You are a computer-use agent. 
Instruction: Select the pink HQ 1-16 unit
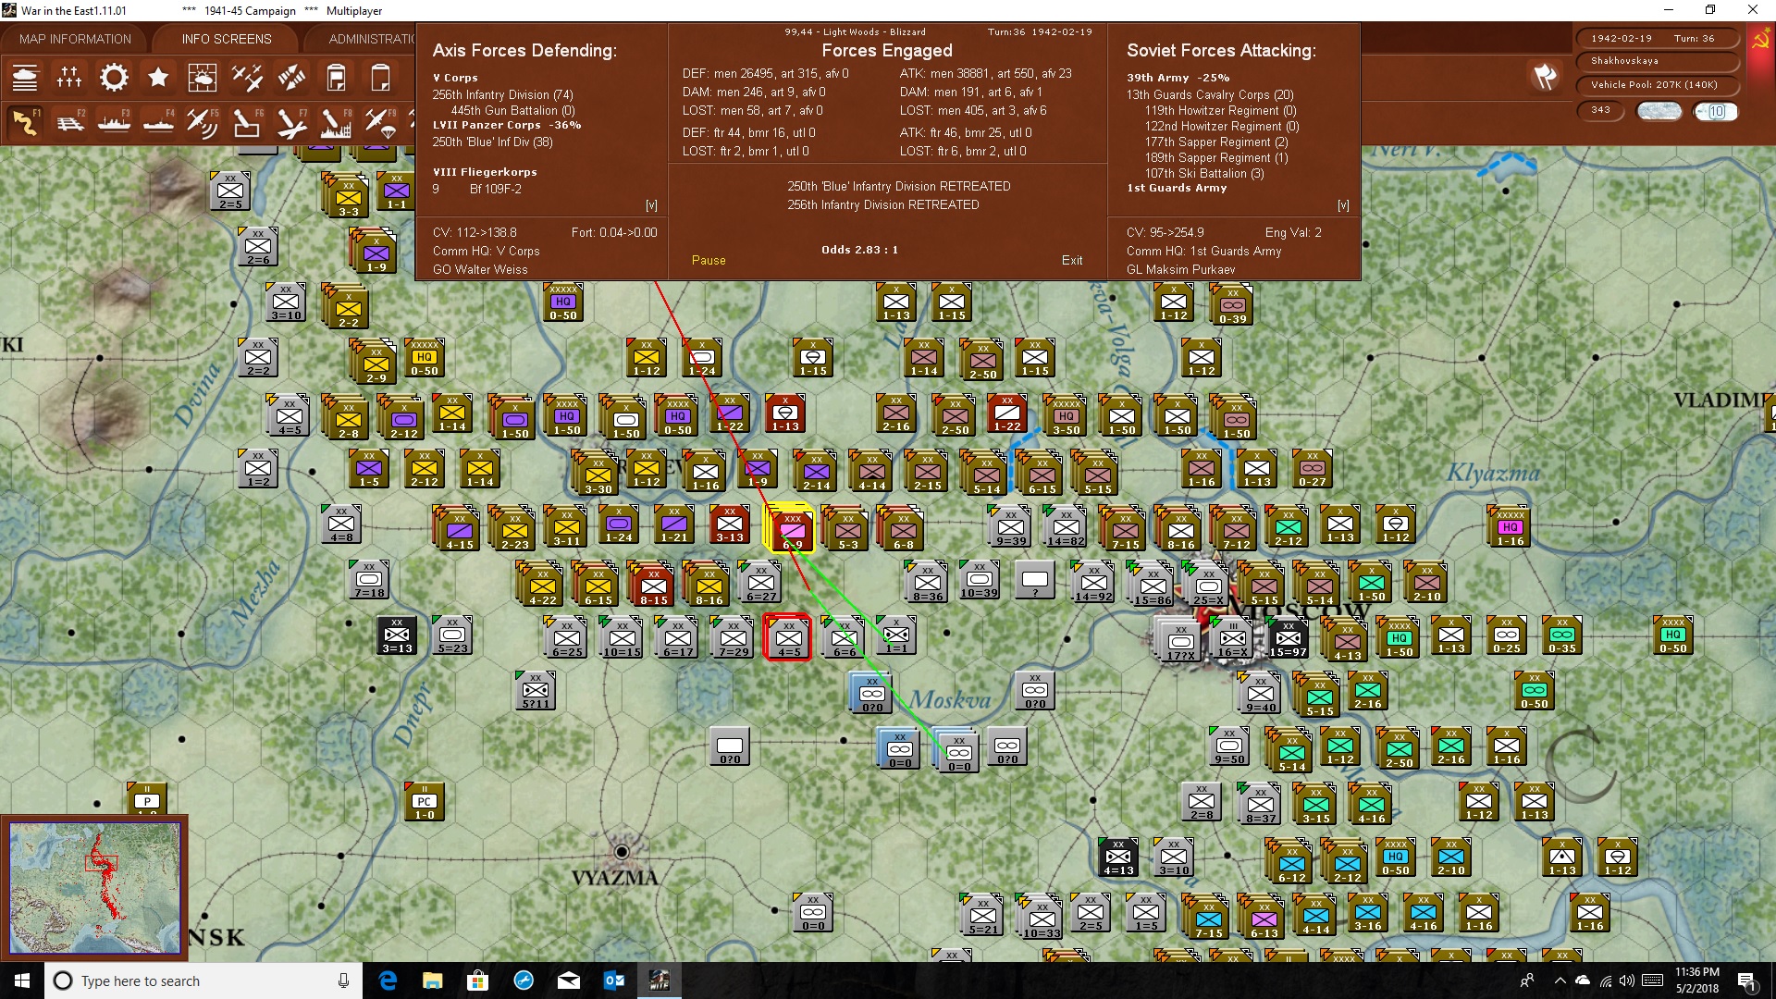pos(1510,528)
